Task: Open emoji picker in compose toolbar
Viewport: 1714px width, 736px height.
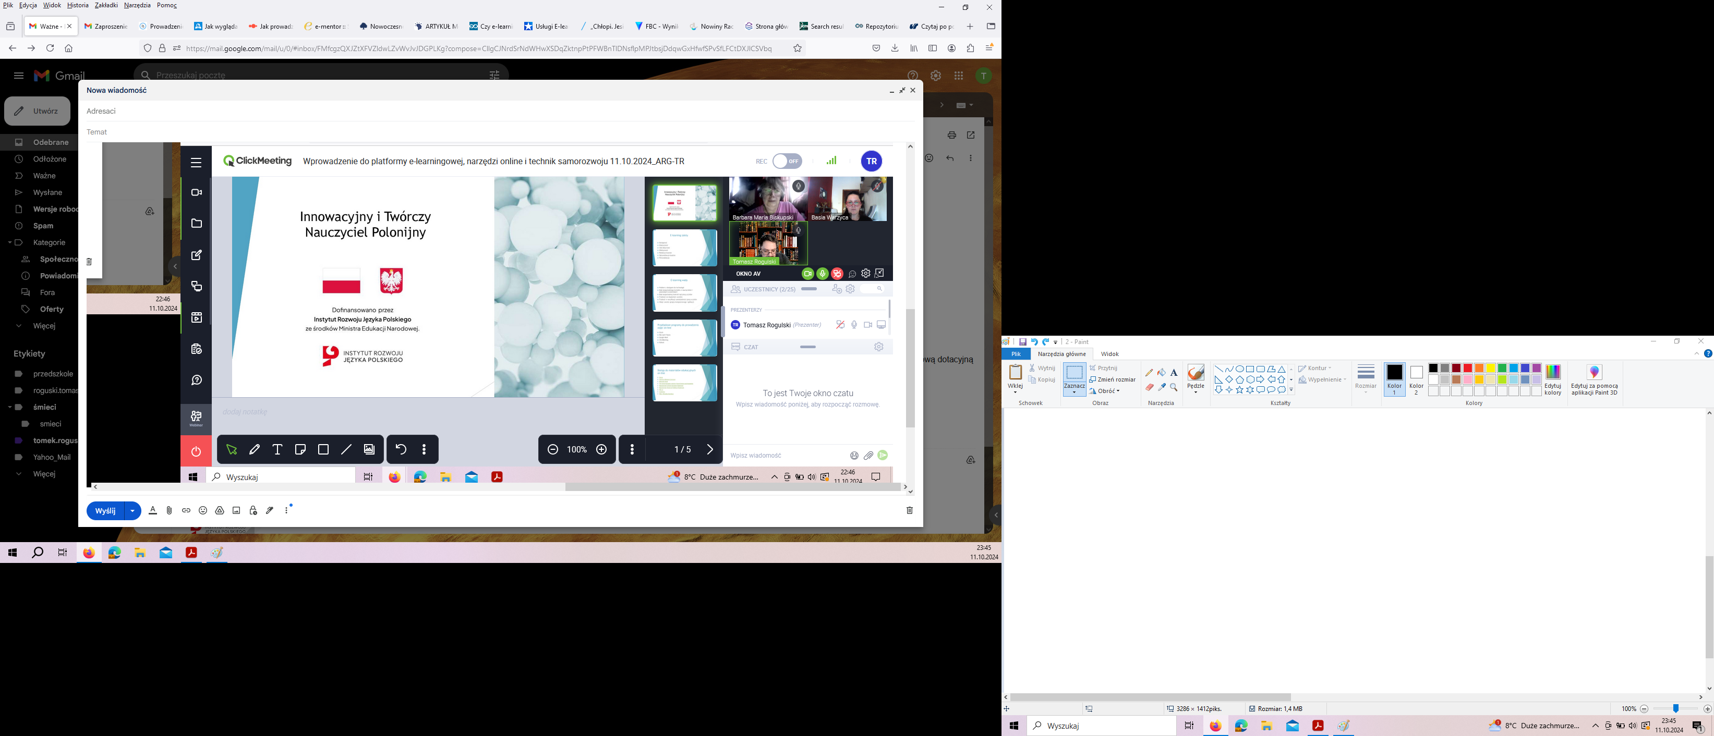Action: point(203,510)
